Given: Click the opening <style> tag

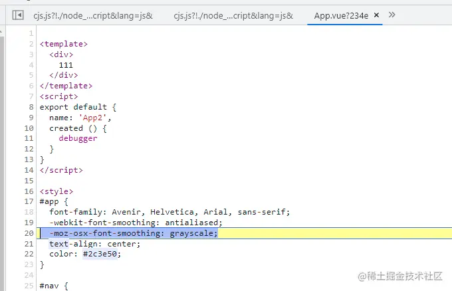Looking at the screenshot, I should [x=56, y=191].
